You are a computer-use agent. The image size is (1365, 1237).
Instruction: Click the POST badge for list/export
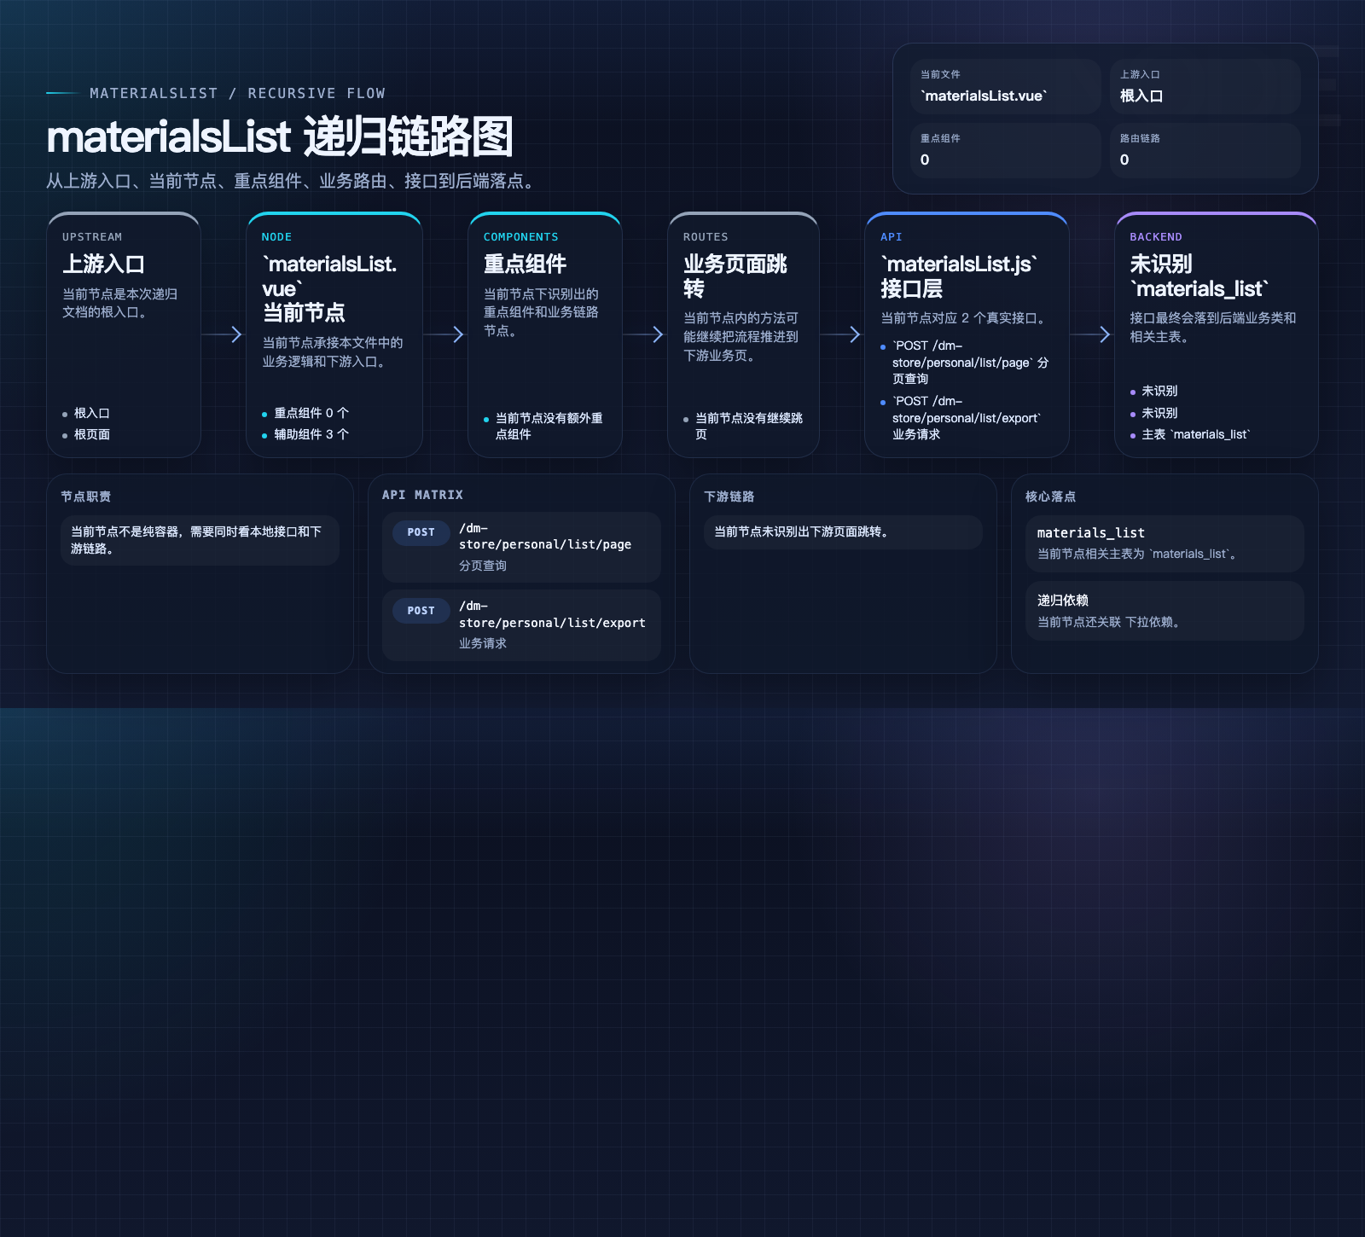421,611
